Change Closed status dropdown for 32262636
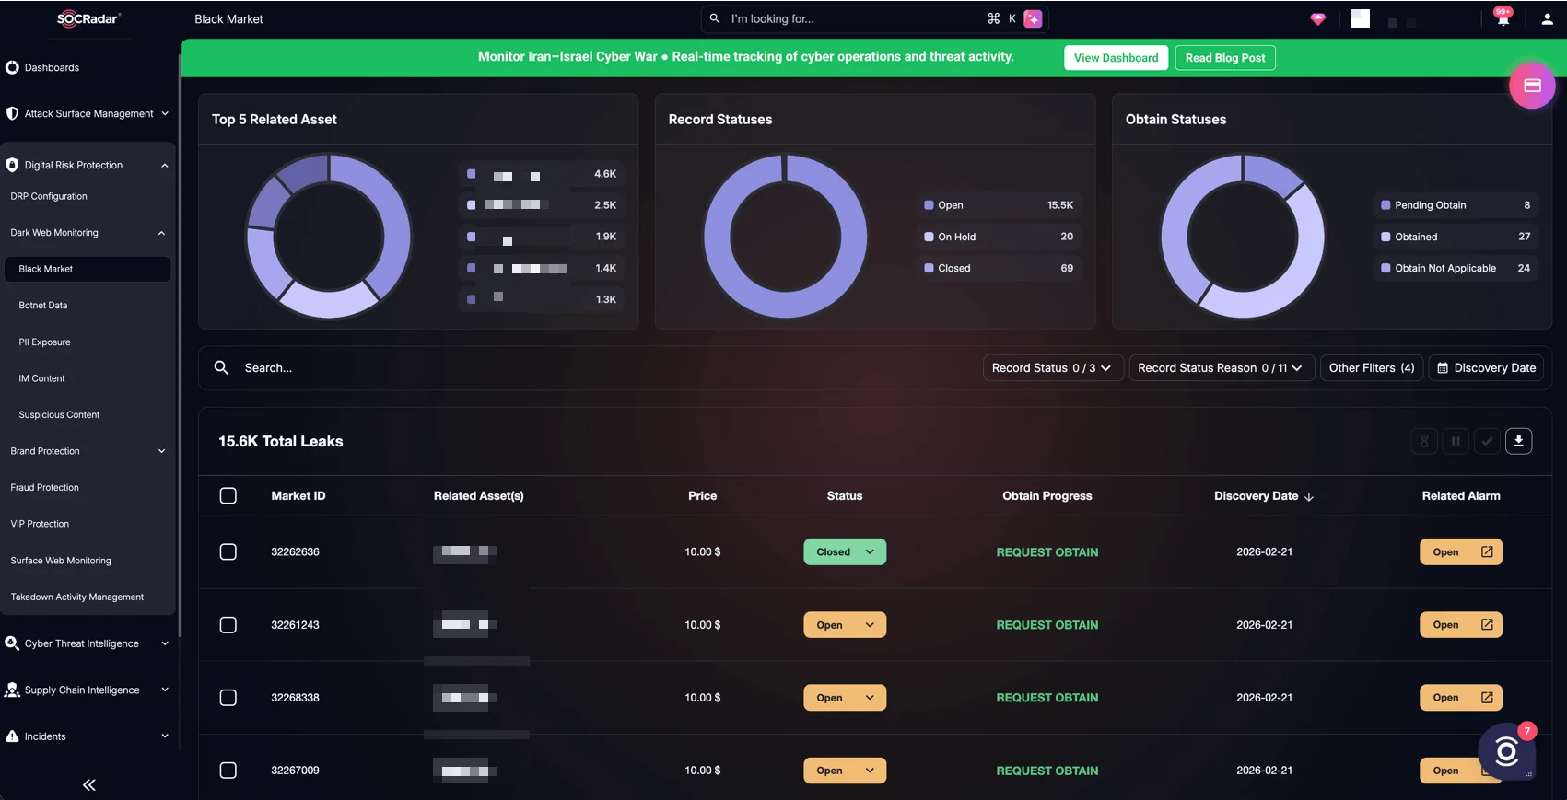Viewport: 1567px width, 800px height. 845,552
